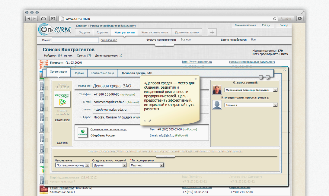329x196 pixels.
Task: Click the building icon beside Мир Недвижимости
Action: click(x=44, y=180)
